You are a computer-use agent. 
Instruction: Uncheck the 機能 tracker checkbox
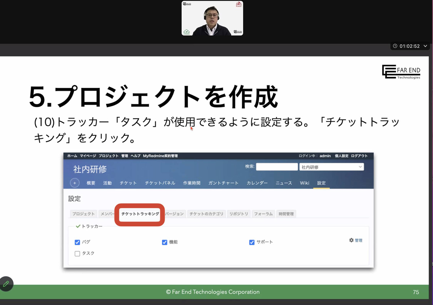(165, 242)
